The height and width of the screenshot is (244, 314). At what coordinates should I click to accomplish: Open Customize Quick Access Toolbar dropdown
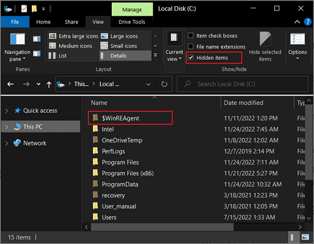click(43, 9)
